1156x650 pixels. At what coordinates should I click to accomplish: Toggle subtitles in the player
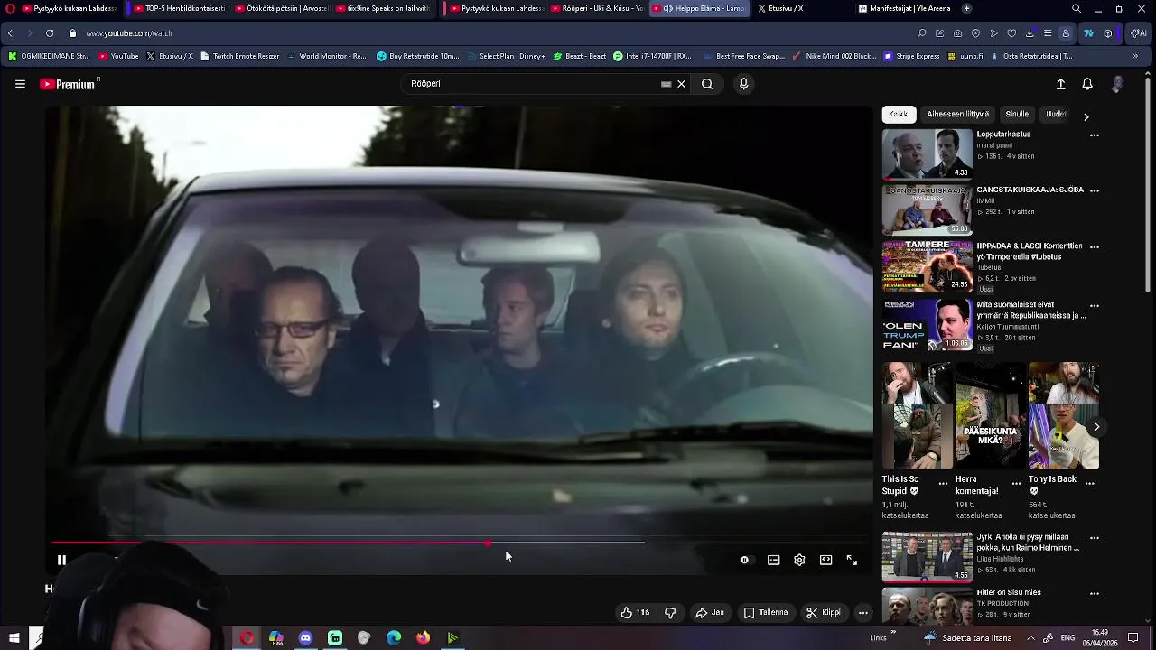point(774,560)
